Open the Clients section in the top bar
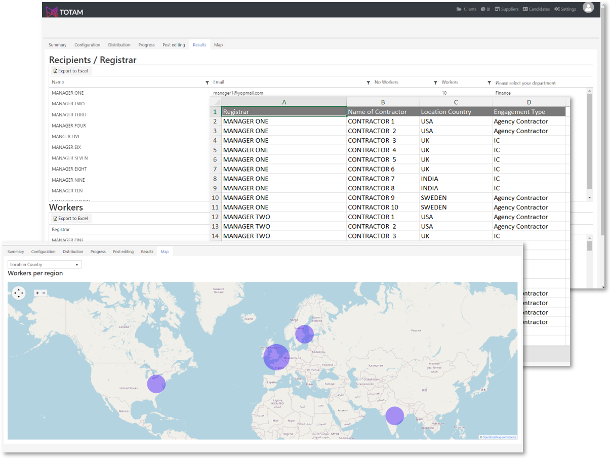The width and height of the screenshot is (611, 459). click(466, 9)
